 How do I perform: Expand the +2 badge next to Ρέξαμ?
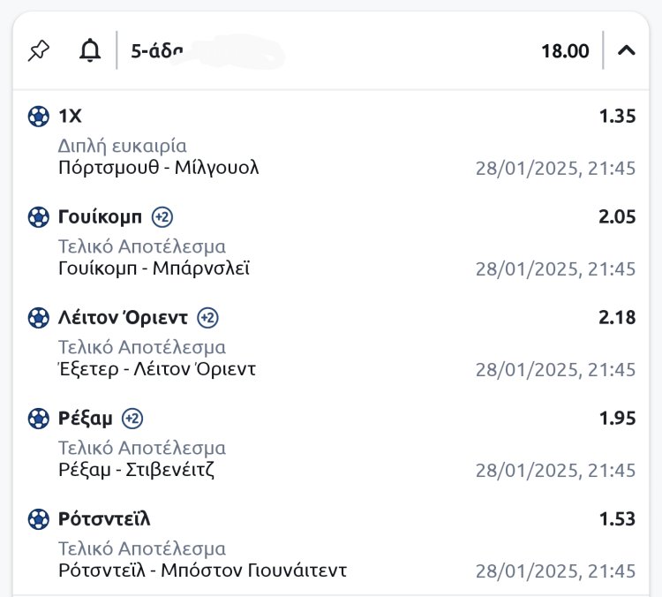coord(132,418)
